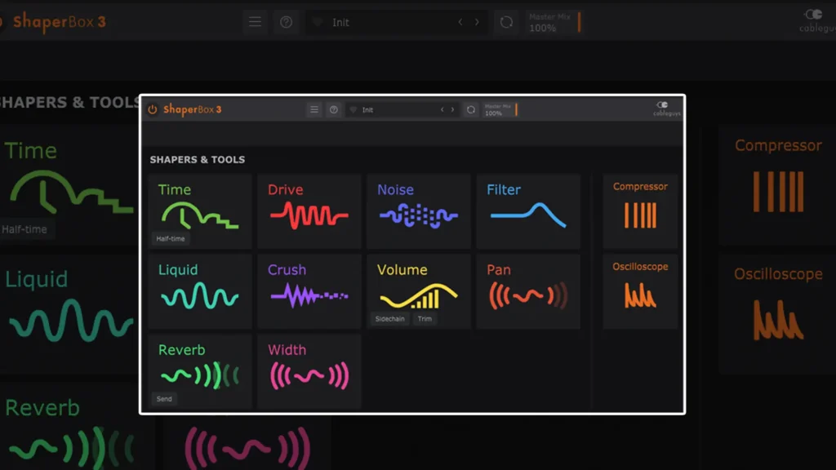The width and height of the screenshot is (836, 470).
Task: Toggle the ShaperBox 3 power button
Action: (x=153, y=109)
